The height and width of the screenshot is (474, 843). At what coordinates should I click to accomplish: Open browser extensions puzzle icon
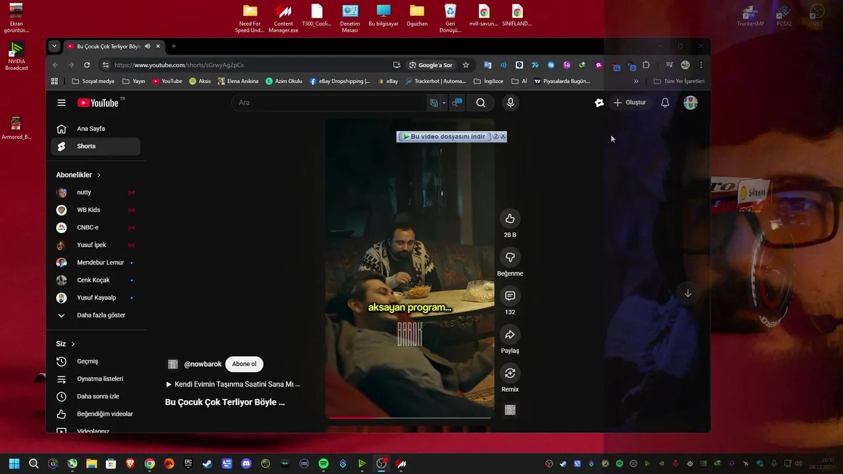(x=646, y=65)
